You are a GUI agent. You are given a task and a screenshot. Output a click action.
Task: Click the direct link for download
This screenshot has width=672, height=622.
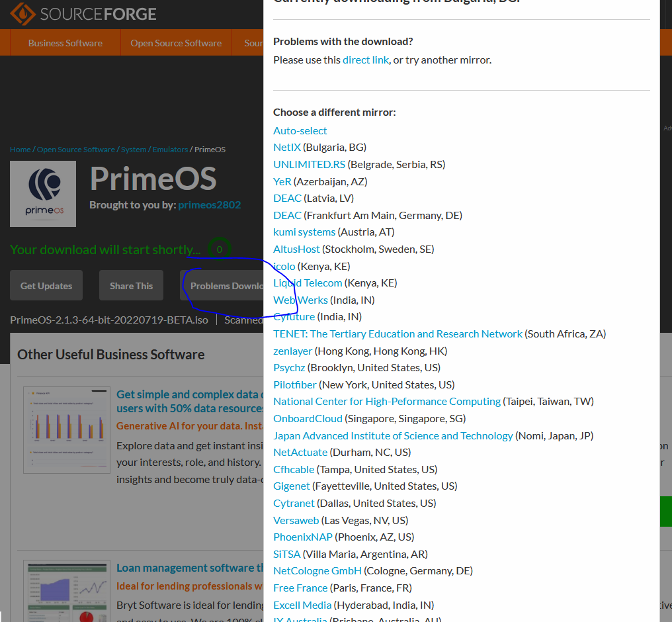[x=366, y=60]
